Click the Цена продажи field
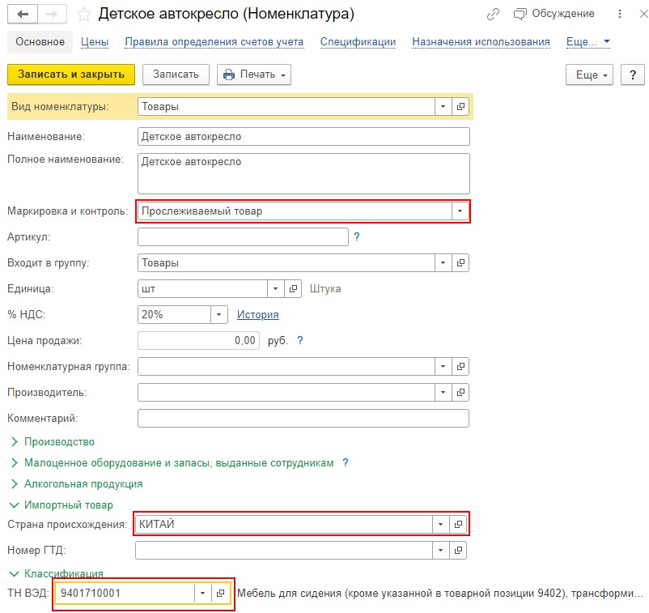 tap(199, 340)
